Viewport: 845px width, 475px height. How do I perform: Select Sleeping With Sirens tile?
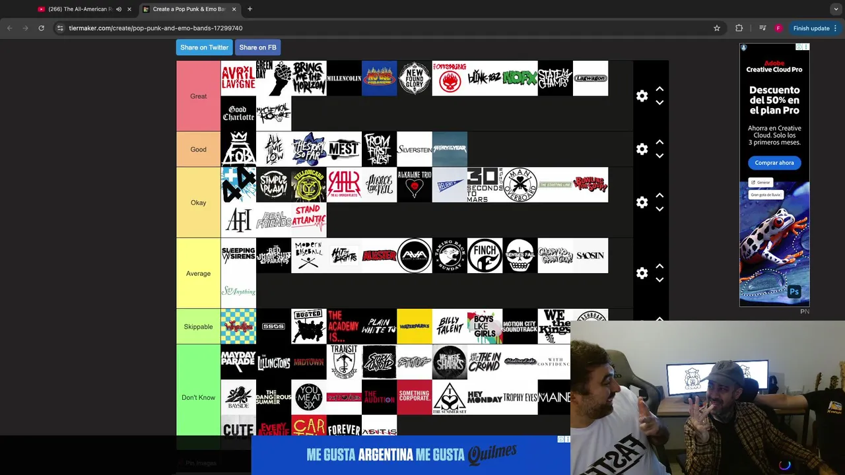pos(238,255)
